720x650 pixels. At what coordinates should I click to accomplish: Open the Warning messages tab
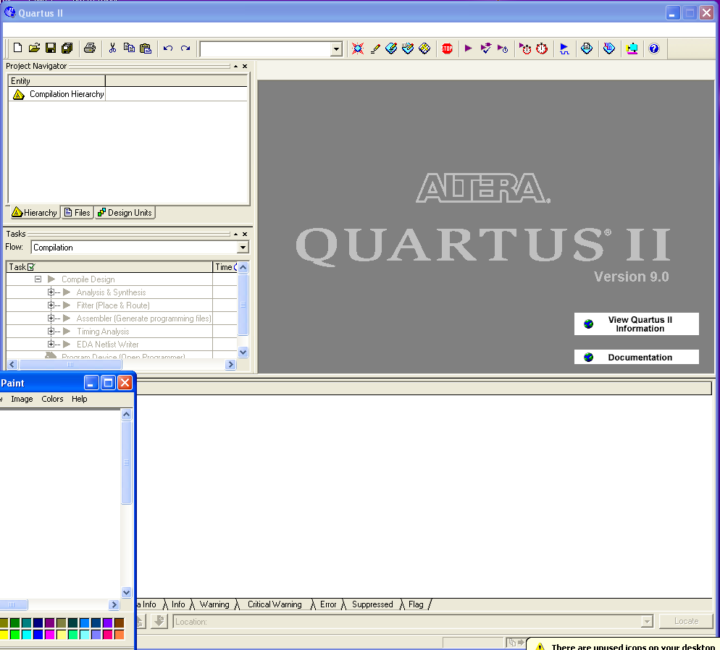click(x=214, y=604)
